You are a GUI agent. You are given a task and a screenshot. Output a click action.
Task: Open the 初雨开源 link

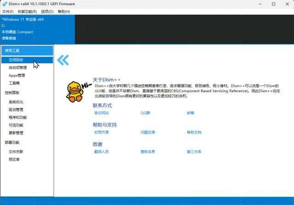pos(102,133)
